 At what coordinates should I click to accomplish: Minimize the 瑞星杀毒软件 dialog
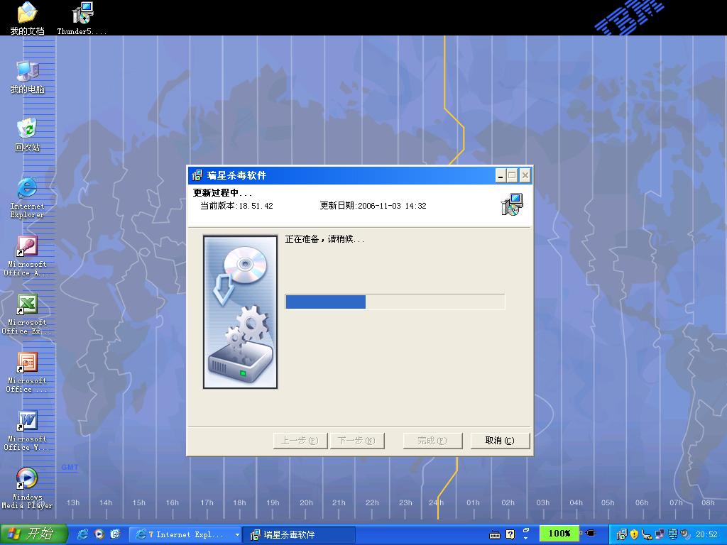[501, 175]
